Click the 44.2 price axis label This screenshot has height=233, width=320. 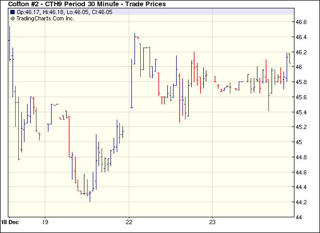pyautogui.click(x=302, y=202)
